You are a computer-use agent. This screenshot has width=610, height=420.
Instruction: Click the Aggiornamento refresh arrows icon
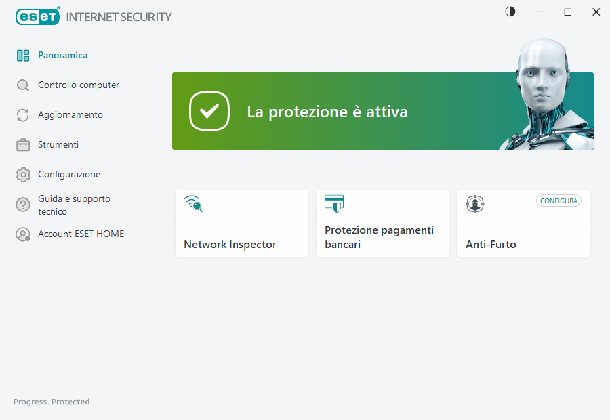[x=23, y=115]
